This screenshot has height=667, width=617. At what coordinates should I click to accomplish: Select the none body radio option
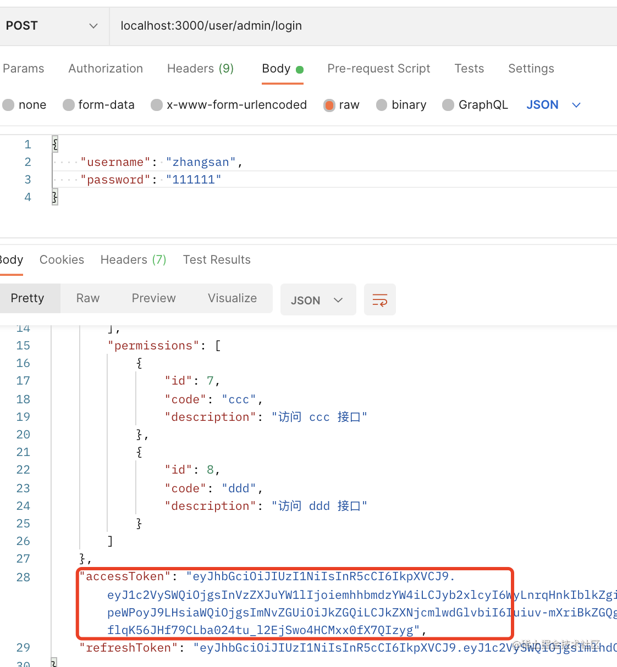tap(9, 105)
